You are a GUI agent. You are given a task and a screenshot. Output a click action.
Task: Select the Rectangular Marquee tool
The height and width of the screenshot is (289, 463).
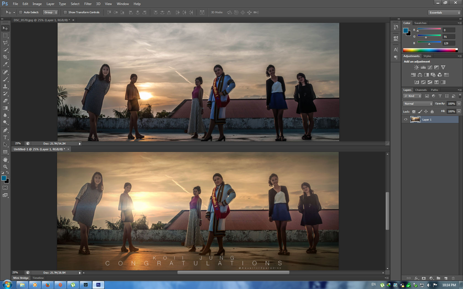click(x=5, y=36)
